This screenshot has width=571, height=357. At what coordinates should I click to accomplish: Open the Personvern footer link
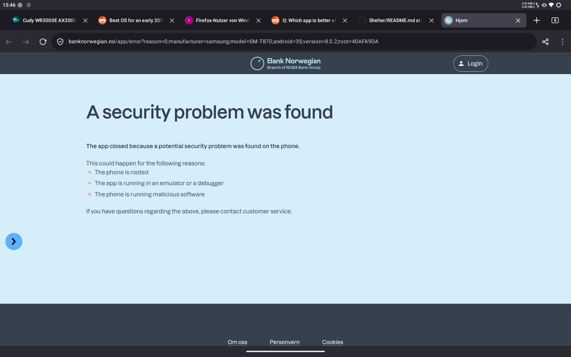click(x=284, y=342)
